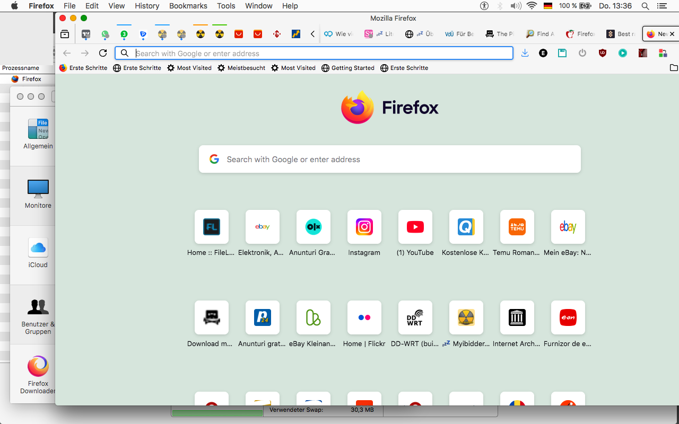Viewport: 679px width, 424px height.
Task: Switch to the 'Wie vi' tab
Action: click(339, 34)
